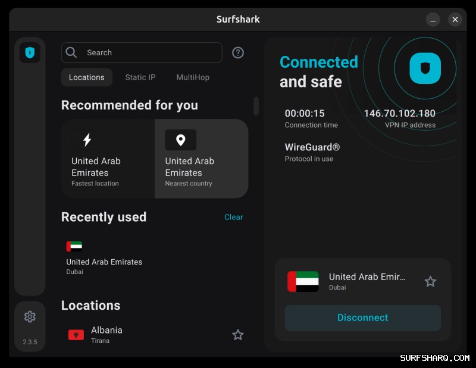This screenshot has width=476, height=368.
Task: Open help via question mark icon
Action: coord(237,52)
